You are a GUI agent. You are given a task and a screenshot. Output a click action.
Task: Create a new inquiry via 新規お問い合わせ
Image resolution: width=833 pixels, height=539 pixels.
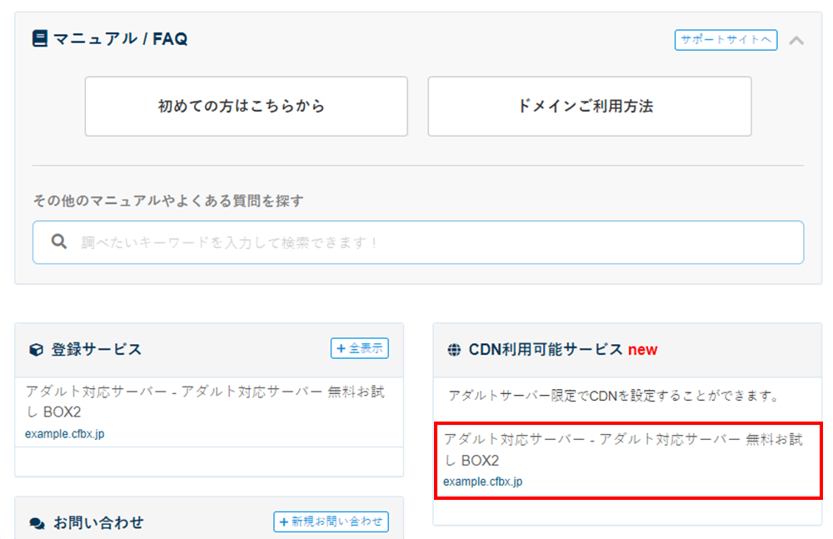coord(331,522)
